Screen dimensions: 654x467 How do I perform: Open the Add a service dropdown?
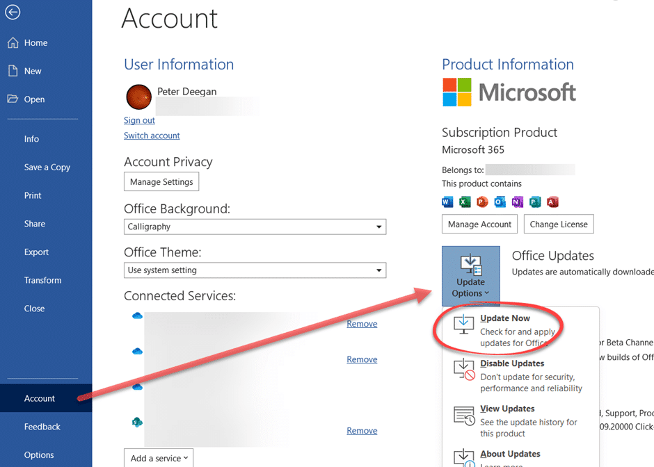point(159,458)
